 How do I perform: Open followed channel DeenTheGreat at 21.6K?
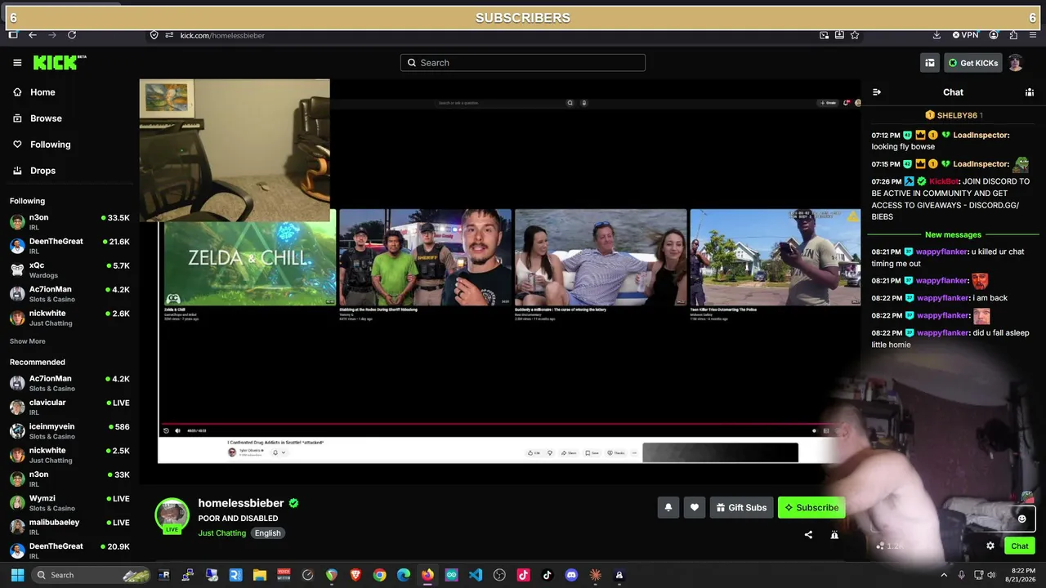pyautogui.click(x=69, y=246)
